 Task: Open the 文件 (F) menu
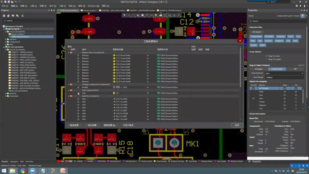[5, 6]
